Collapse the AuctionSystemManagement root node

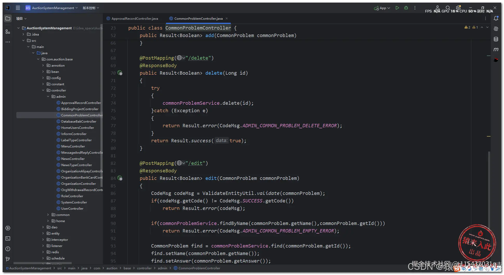point(18,28)
